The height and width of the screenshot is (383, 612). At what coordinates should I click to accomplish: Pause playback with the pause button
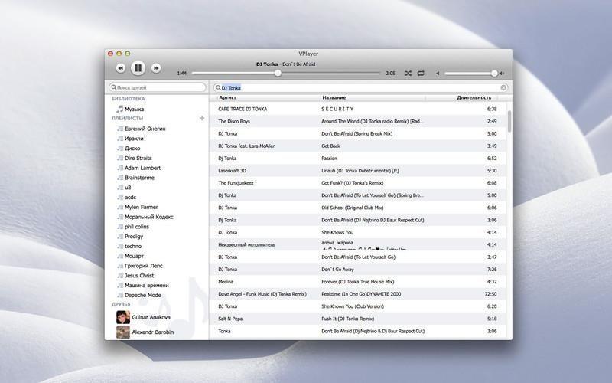[138, 68]
